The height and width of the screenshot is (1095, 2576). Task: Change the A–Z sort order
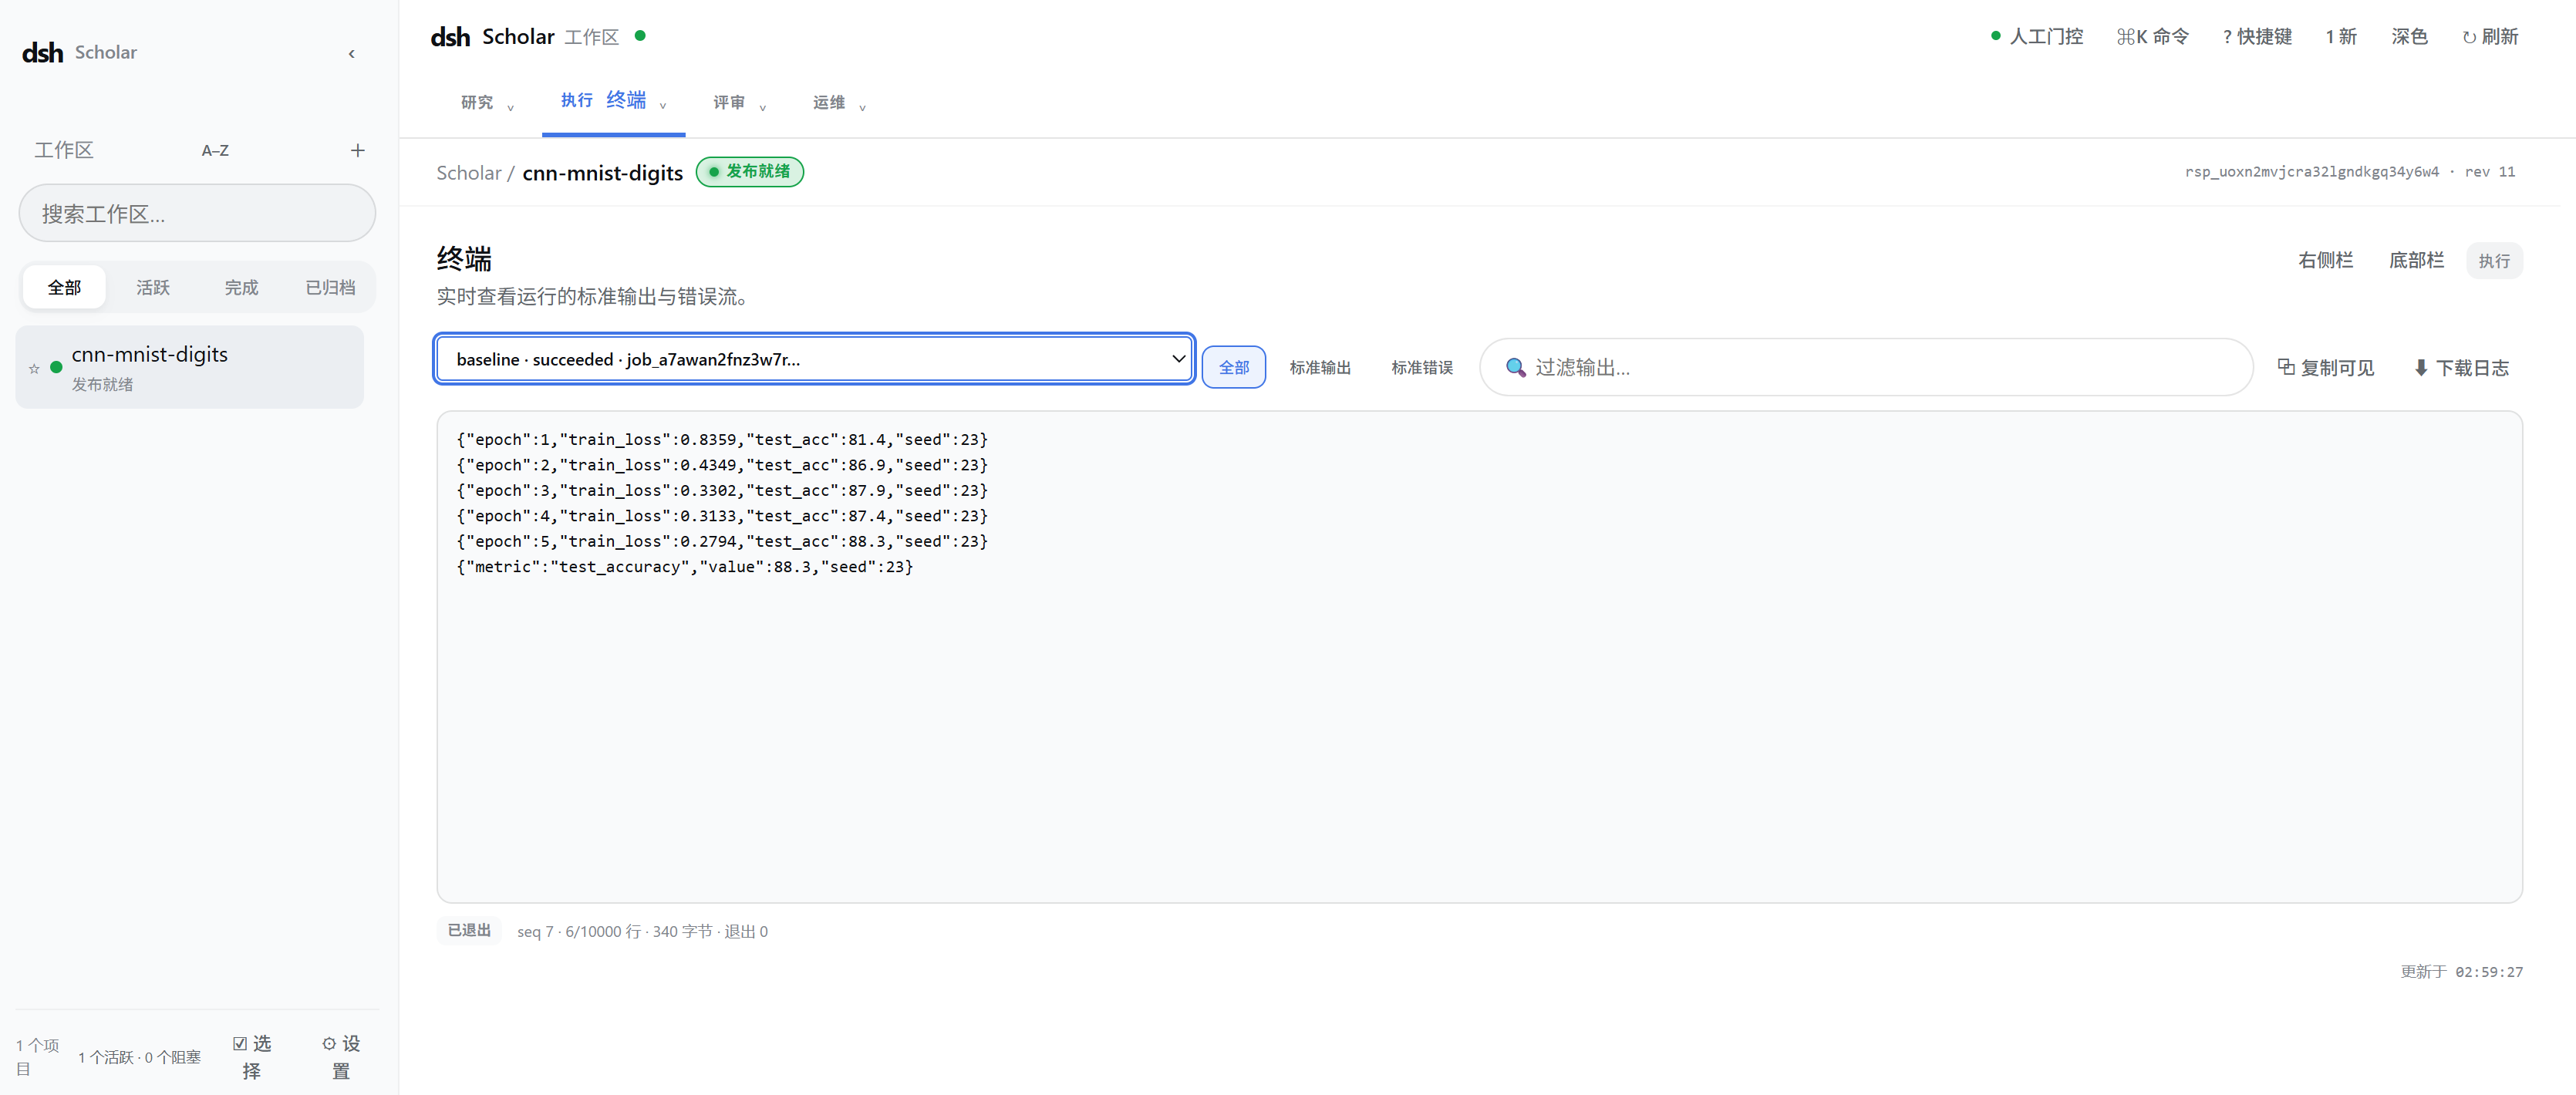[x=215, y=150]
